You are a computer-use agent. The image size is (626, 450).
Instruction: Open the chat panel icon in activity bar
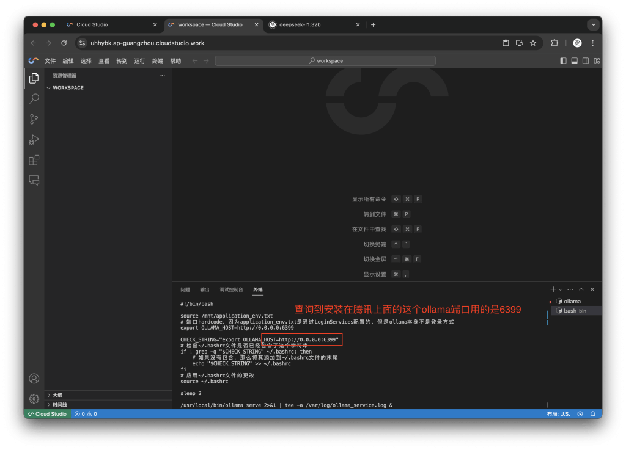34,181
